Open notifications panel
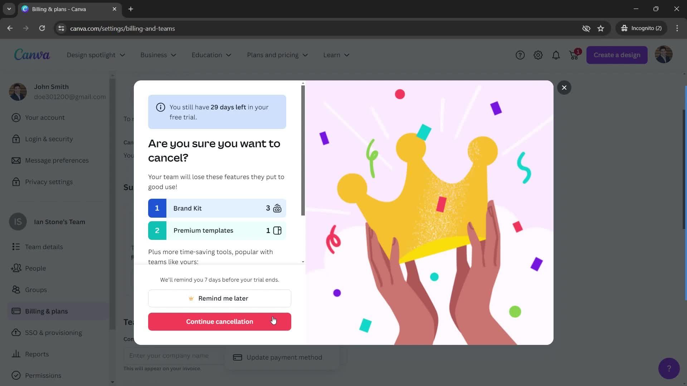This screenshot has width=687, height=386. [556, 55]
